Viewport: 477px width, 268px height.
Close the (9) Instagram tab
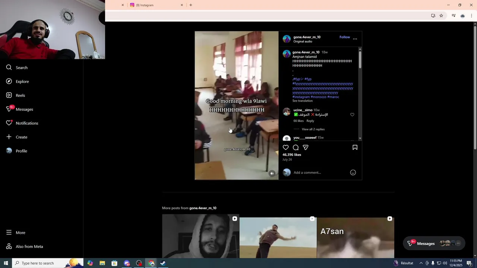click(182, 5)
